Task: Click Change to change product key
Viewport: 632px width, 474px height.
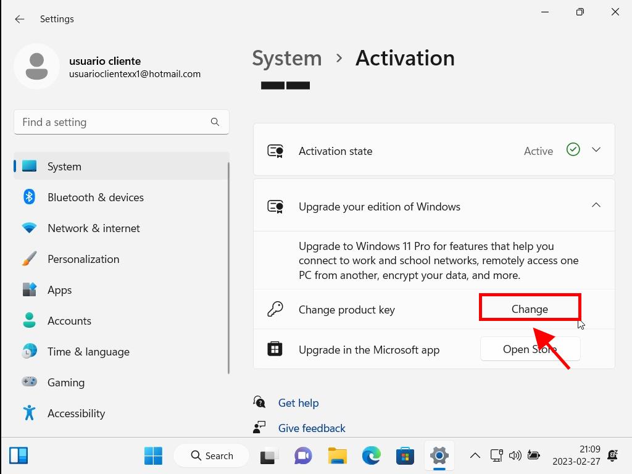Action: (530, 309)
